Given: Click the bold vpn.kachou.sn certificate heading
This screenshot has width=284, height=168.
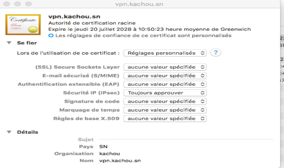Looking at the screenshot, I should pos(74,17).
